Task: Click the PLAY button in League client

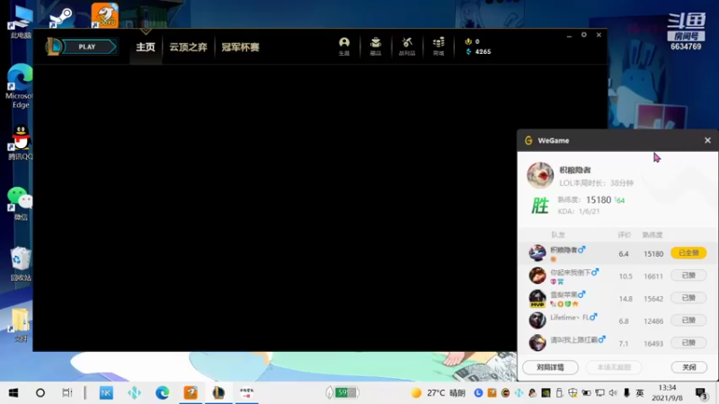Action: (x=89, y=47)
